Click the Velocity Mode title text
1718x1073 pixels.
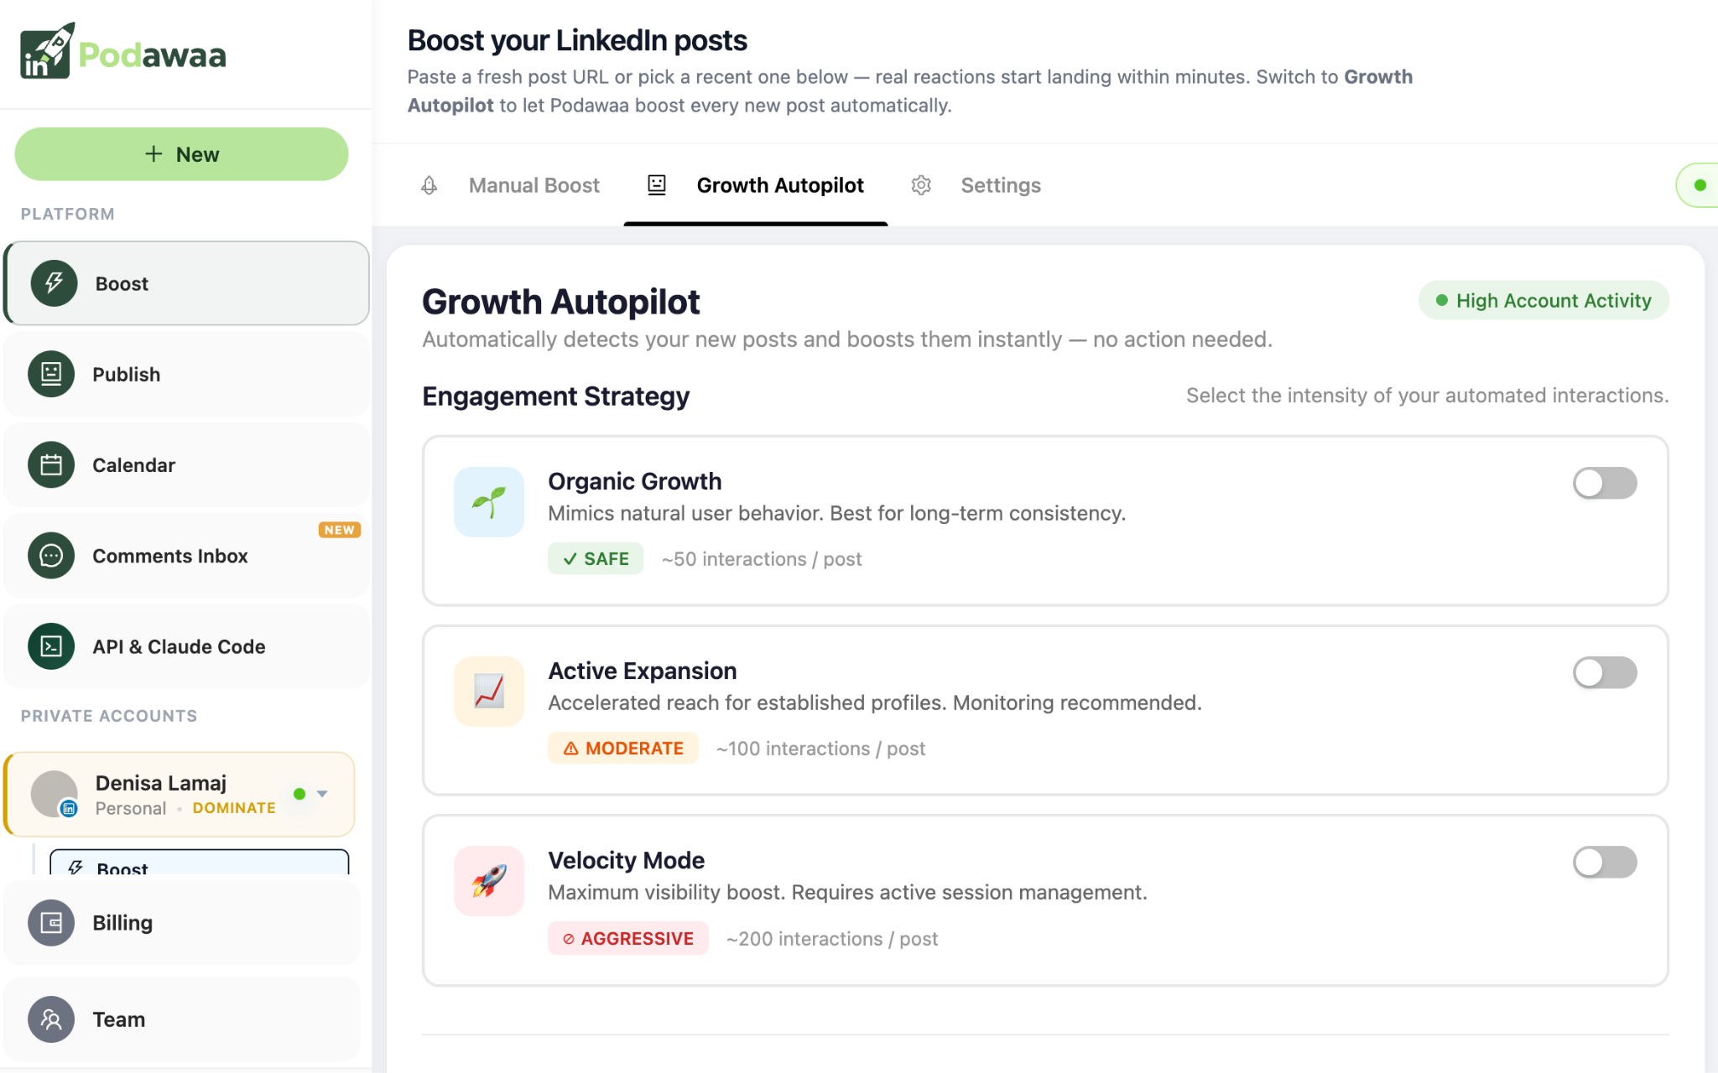coord(627,860)
